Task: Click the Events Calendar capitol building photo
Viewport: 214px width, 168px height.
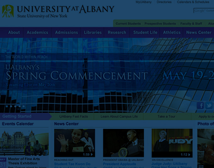Action: 24,143
